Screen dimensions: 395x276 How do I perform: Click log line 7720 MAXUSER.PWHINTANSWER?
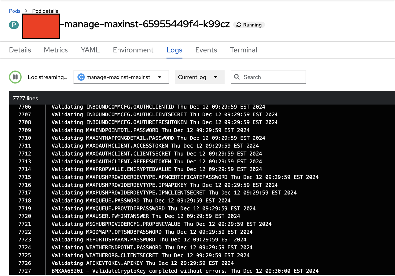(146, 216)
